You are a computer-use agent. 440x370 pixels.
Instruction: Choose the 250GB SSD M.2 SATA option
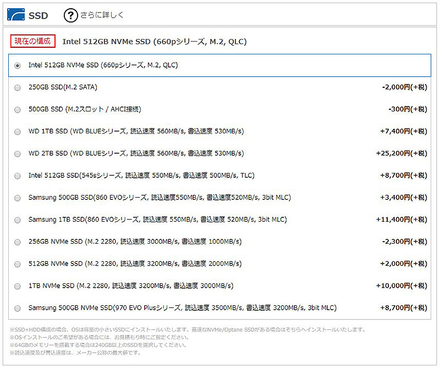click(18, 88)
